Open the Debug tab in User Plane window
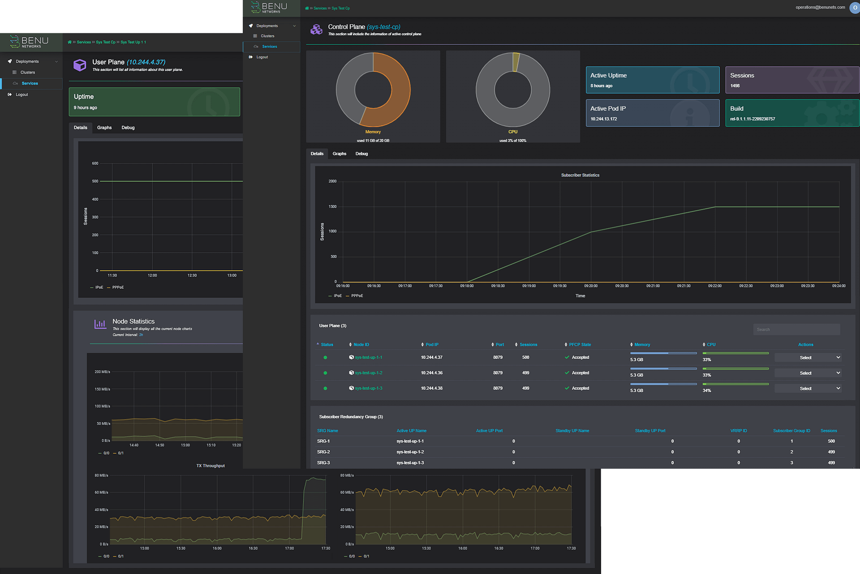Image resolution: width=860 pixels, height=574 pixels. tap(128, 128)
